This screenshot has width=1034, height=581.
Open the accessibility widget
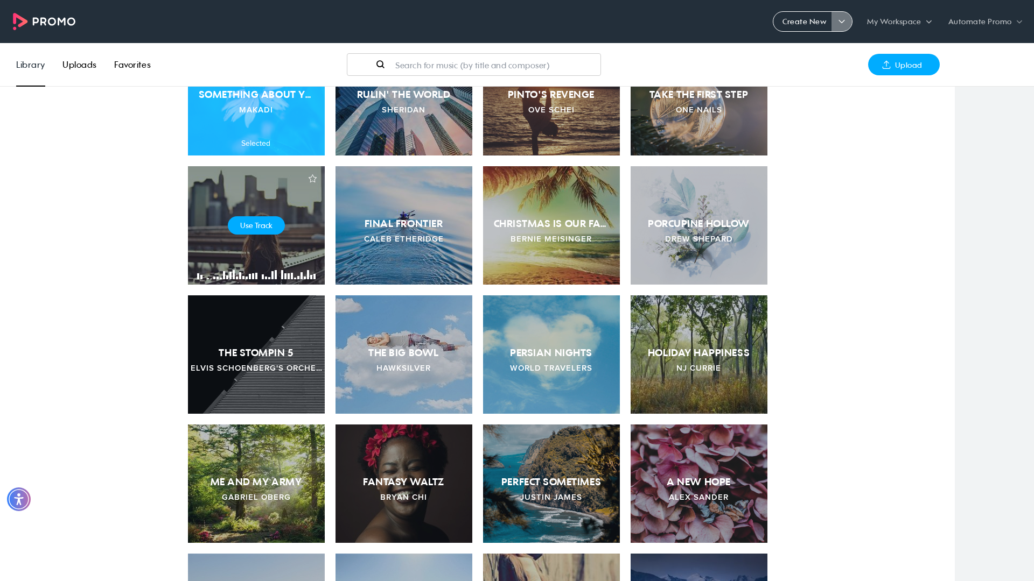19,499
